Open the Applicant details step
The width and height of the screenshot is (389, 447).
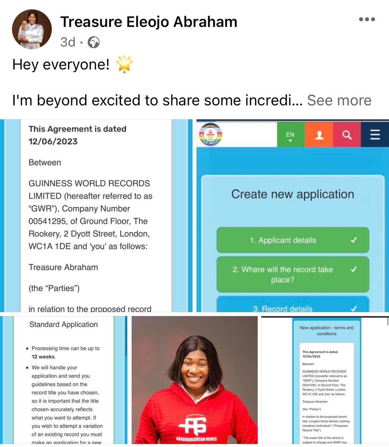pyautogui.click(x=293, y=240)
